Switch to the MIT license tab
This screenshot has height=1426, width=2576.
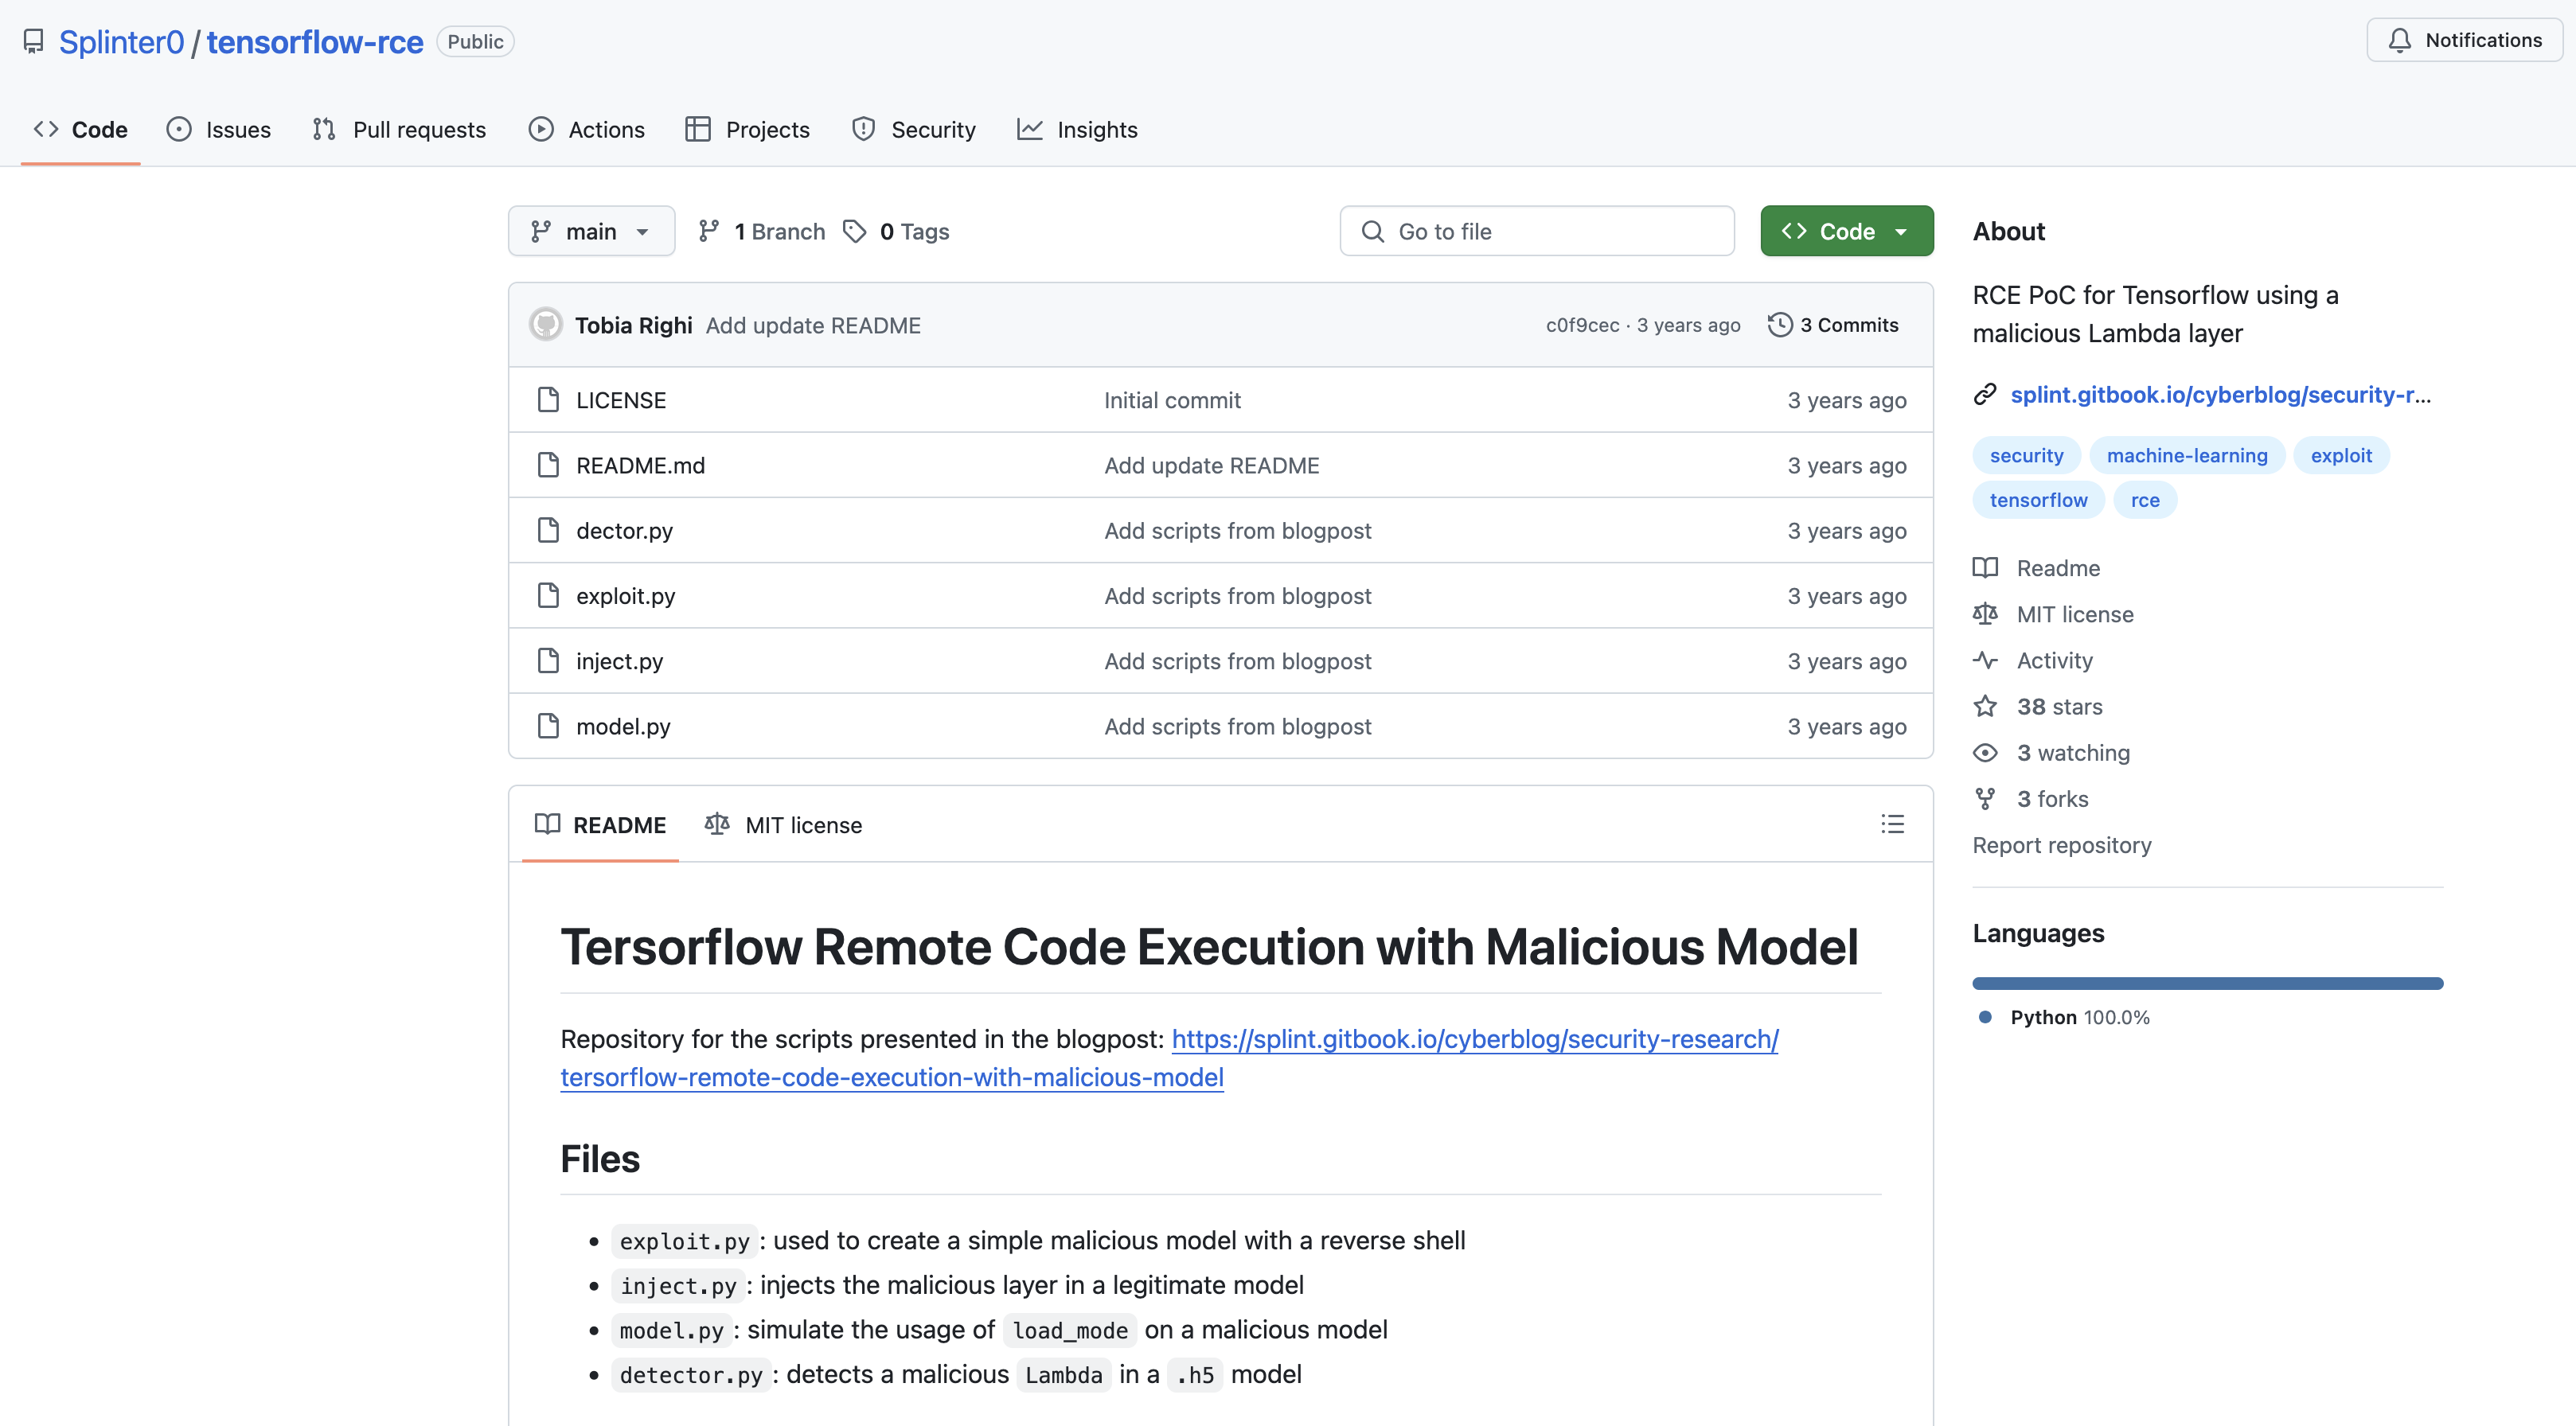783,824
